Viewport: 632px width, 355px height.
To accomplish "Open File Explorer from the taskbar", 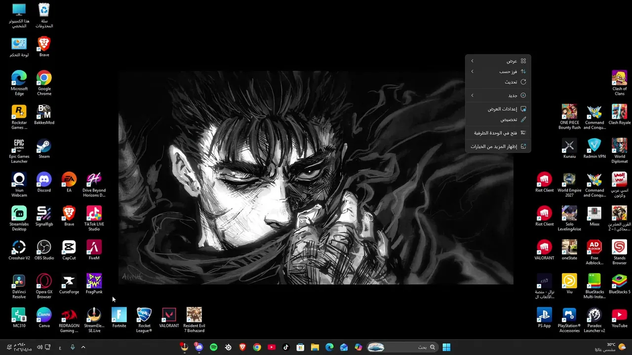I will pyautogui.click(x=315, y=347).
